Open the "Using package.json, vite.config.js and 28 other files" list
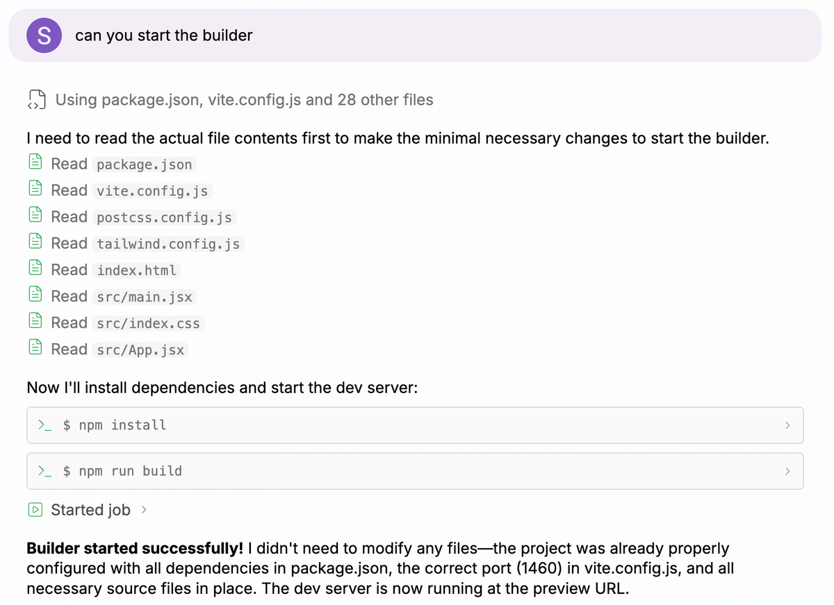This screenshot has width=834, height=605. point(244,100)
